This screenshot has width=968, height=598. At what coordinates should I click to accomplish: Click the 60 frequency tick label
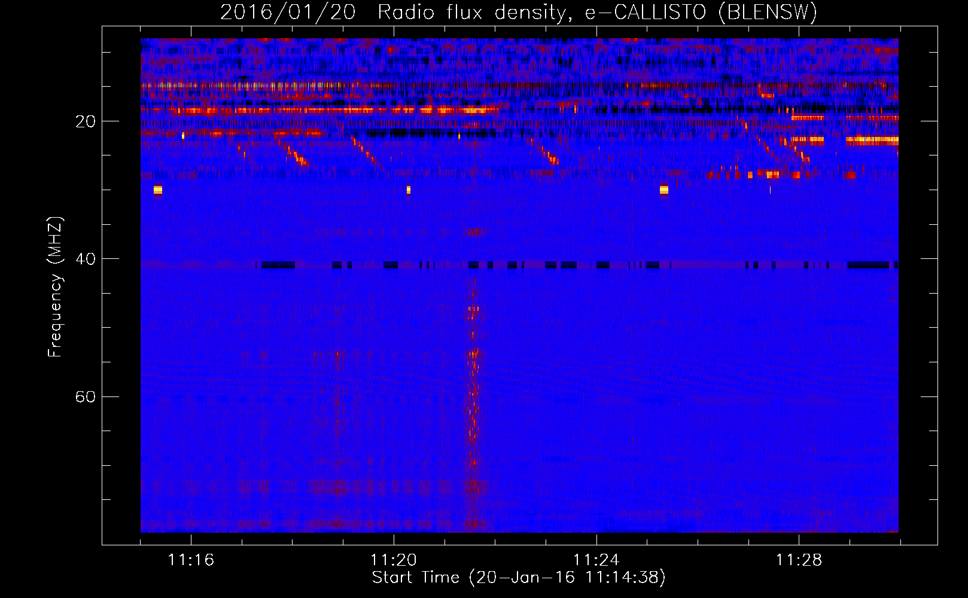pos(86,396)
